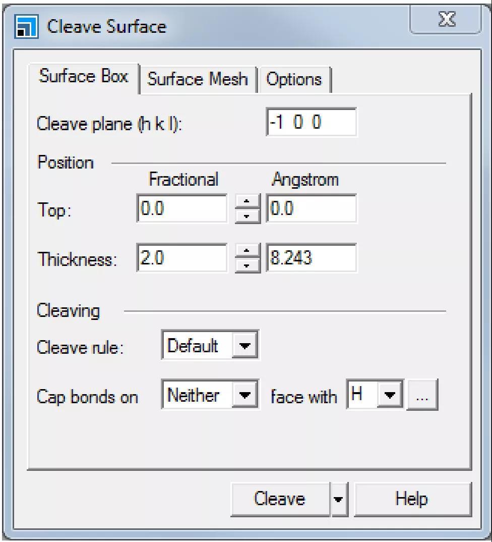Click the Cleave Surface window icon

(x=25, y=26)
